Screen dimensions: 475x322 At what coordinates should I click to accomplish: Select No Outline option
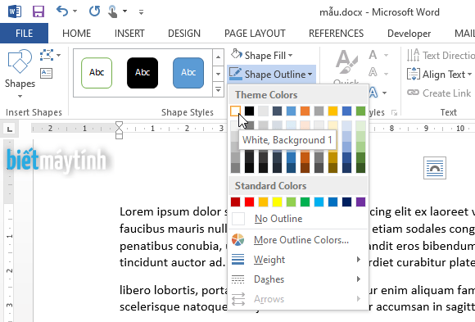pos(298,219)
